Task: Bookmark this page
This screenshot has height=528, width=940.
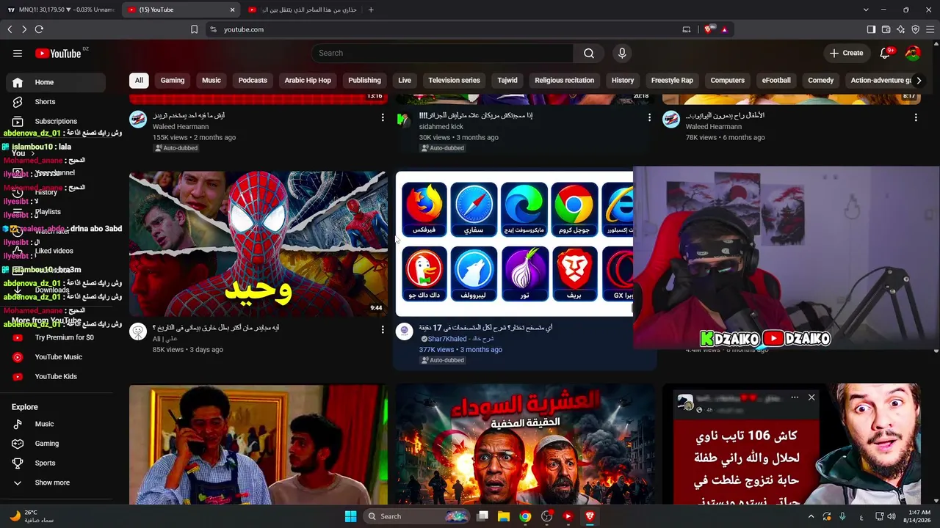Action: pos(194,29)
